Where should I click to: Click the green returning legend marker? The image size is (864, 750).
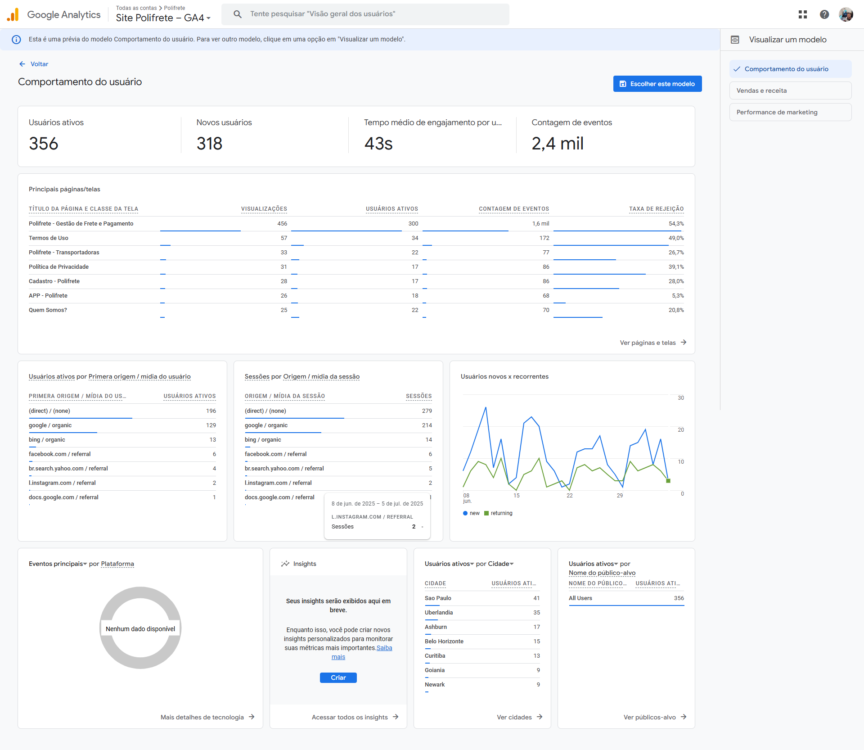486,513
